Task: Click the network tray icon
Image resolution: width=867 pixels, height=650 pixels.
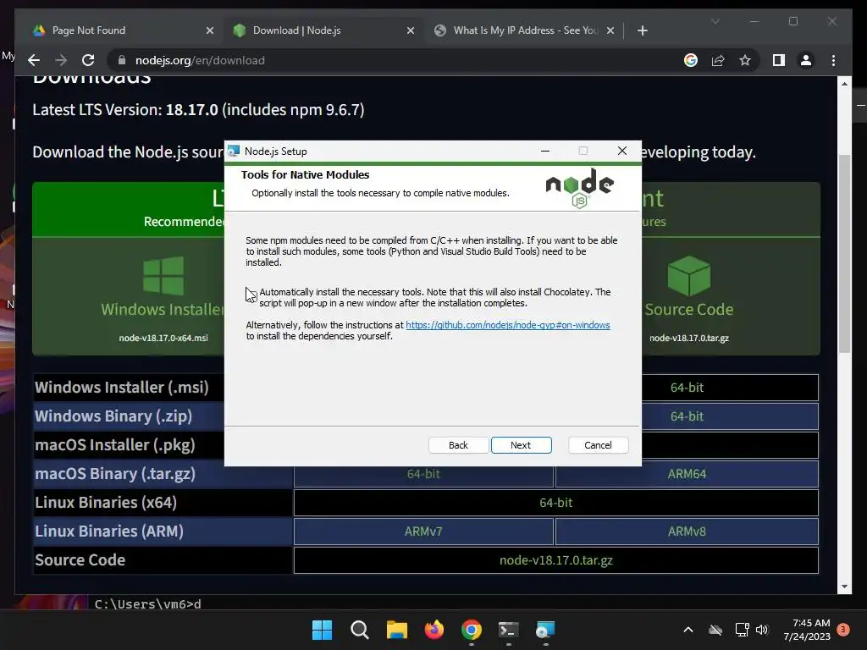Action: (742, 630)
